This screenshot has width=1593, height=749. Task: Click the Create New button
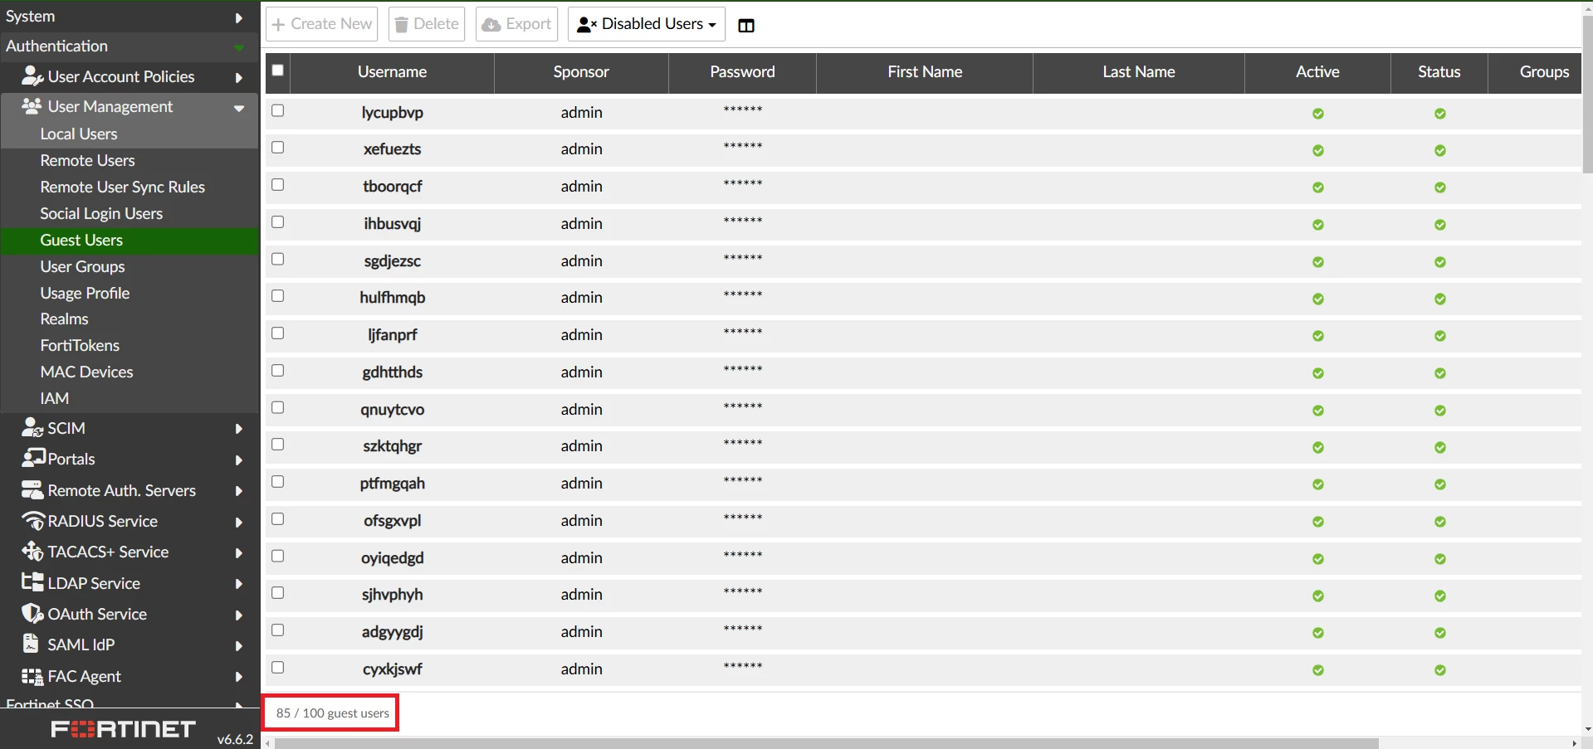[x=322, y=24]
